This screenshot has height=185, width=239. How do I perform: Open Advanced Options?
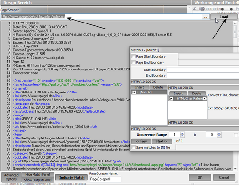coord(11,177)
